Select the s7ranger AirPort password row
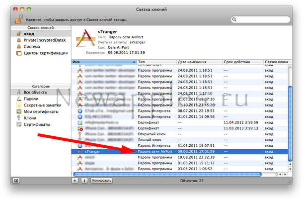Viewport: 303px width, 200px height. pyautogui.click(x=179, y=150)
